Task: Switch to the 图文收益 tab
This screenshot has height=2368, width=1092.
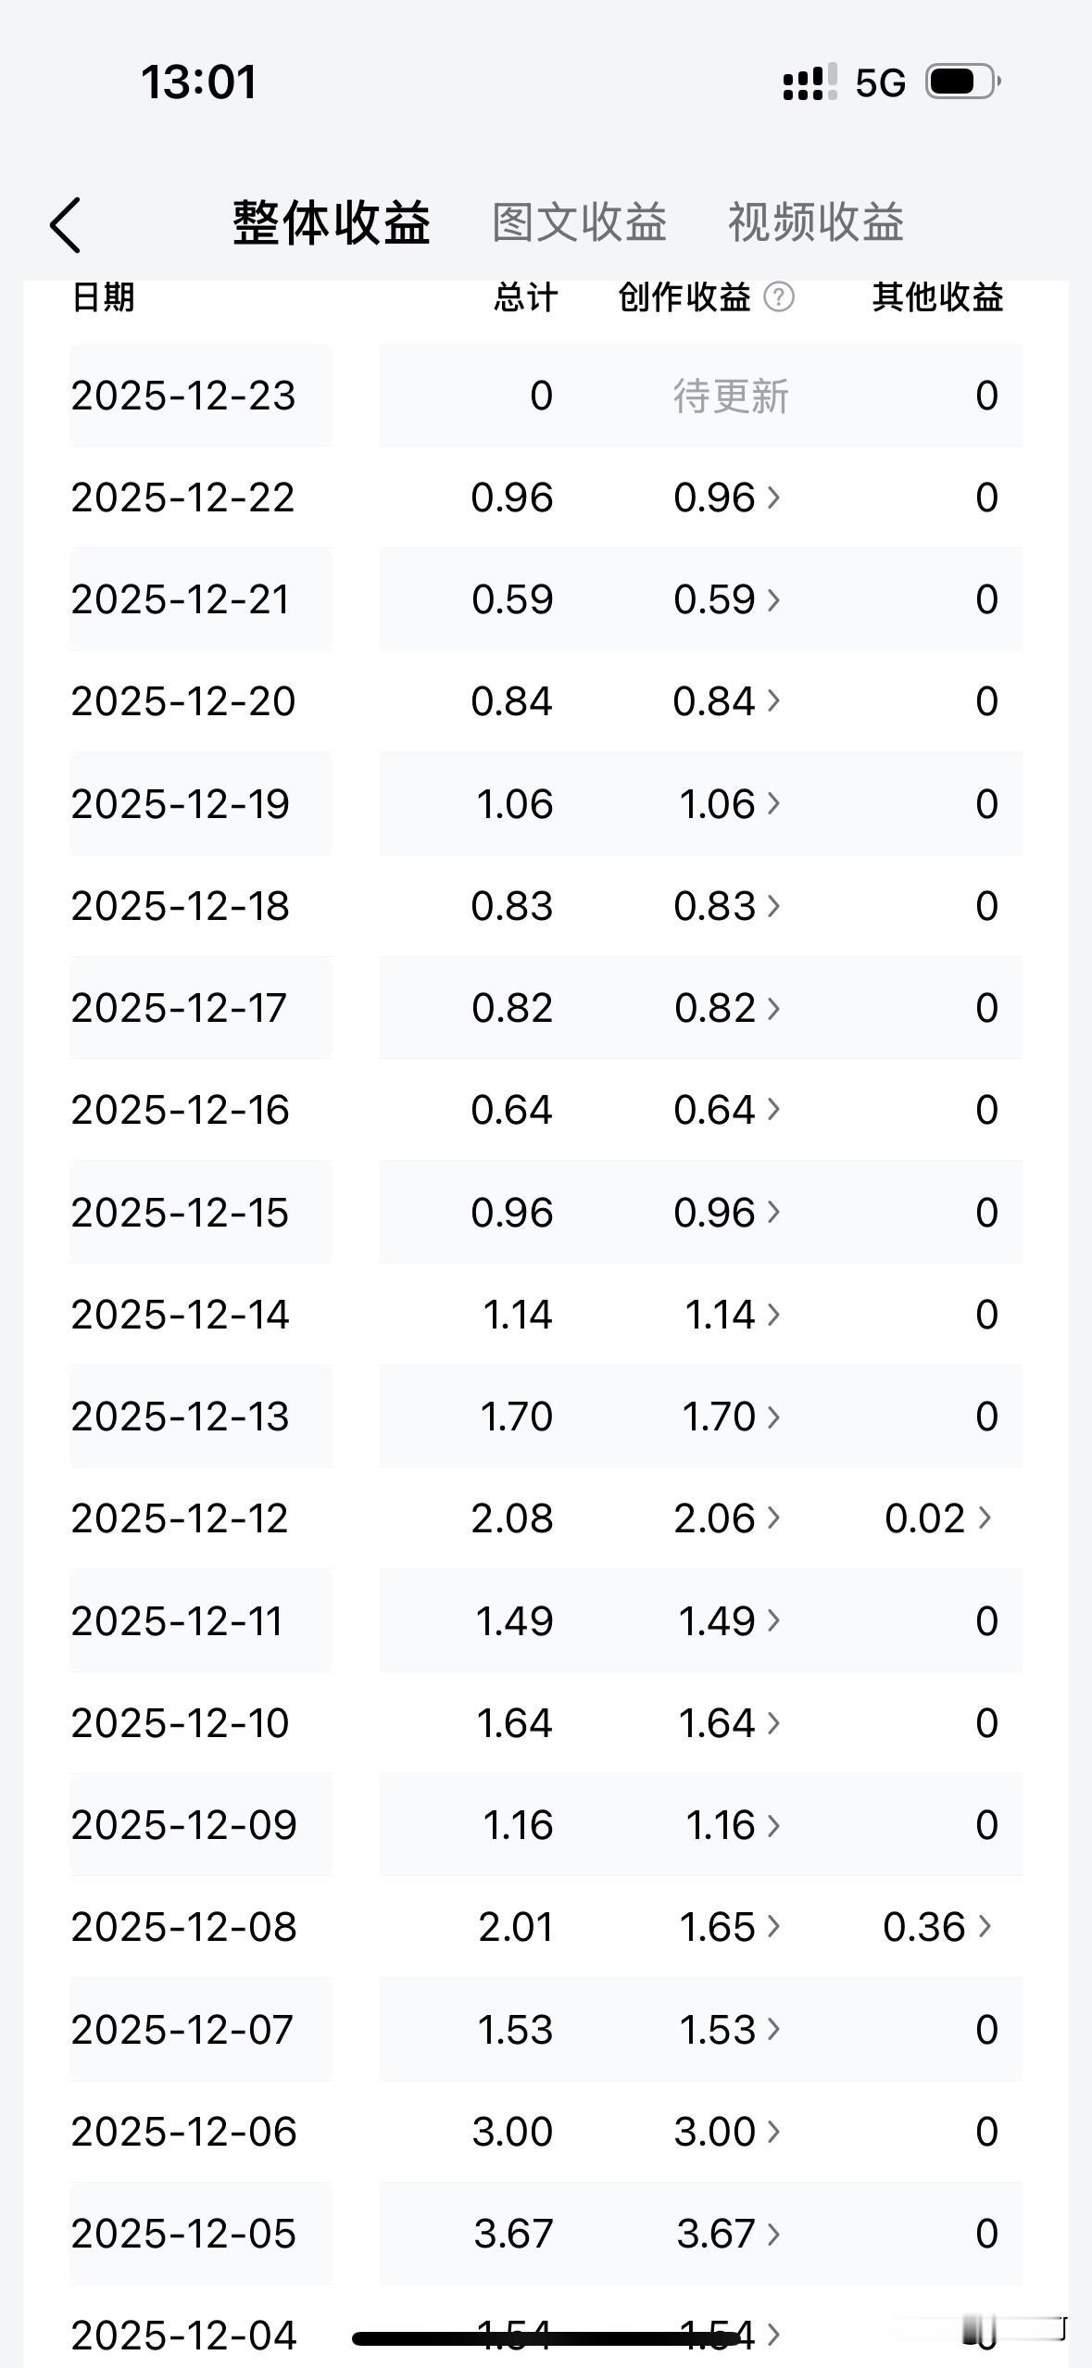Action: (580, 222)
